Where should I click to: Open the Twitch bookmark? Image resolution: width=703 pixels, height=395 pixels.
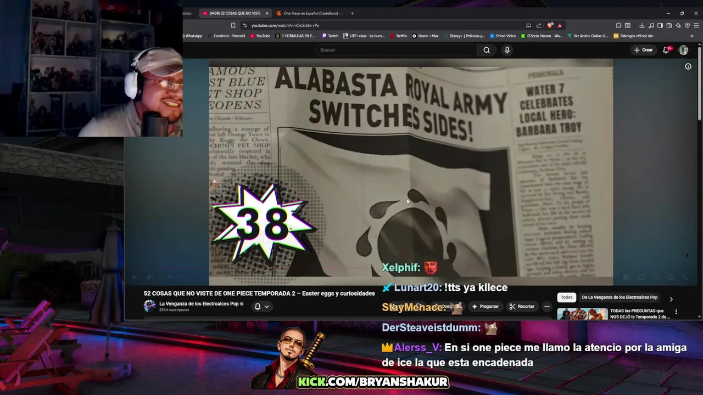[330, 36]
